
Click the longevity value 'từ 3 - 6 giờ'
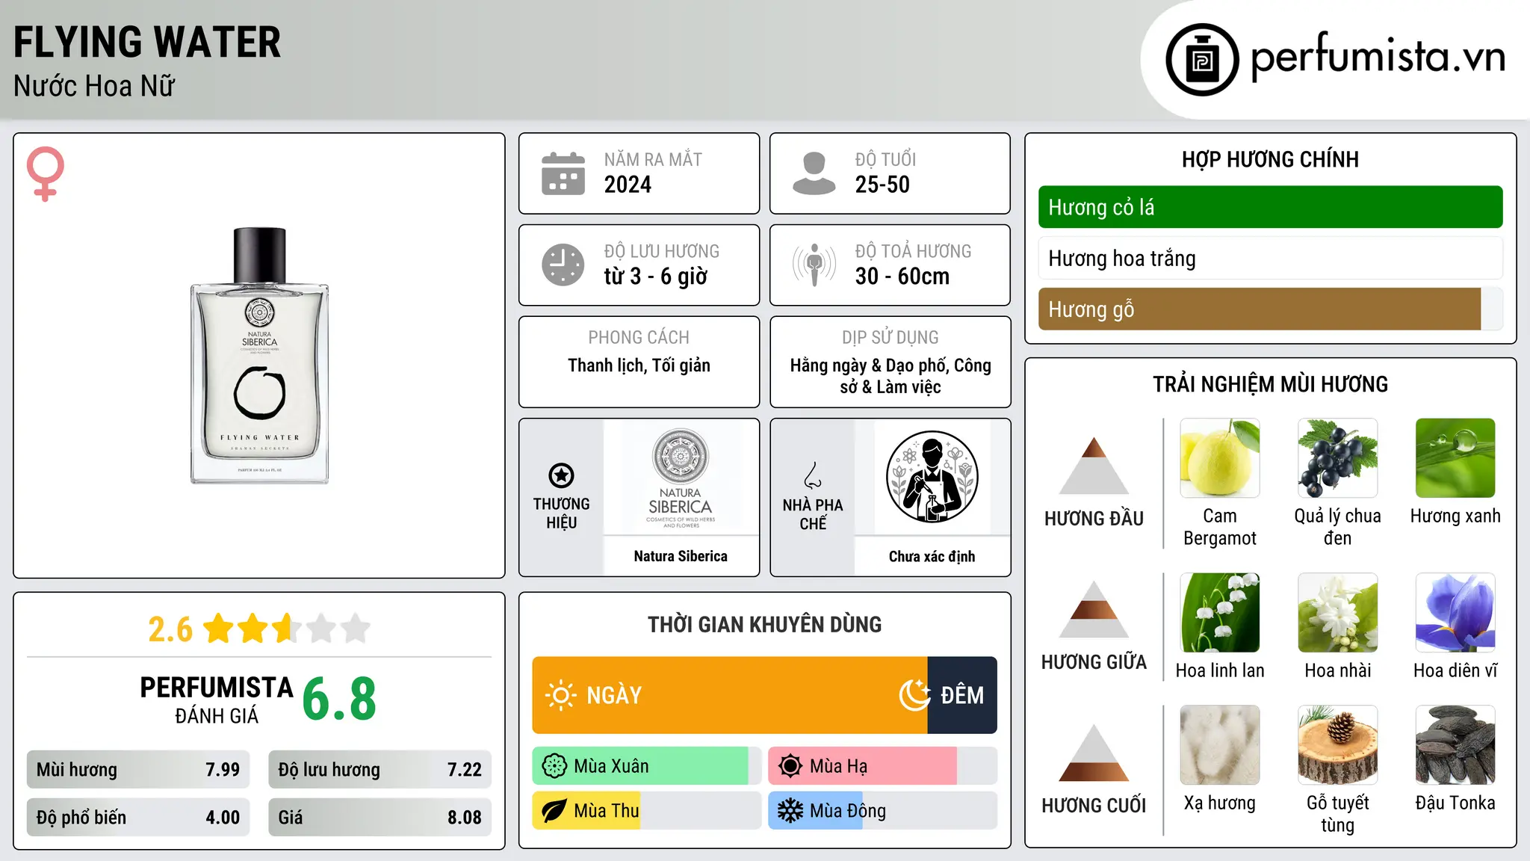pyautogui.click(x=656, y=276)
